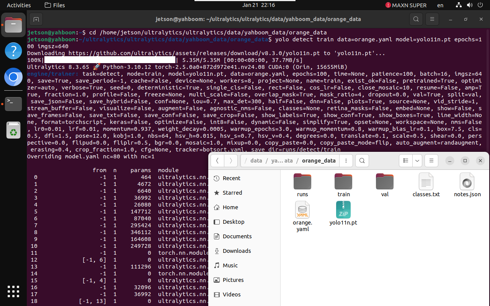This screenshot has height=306, width=490.
Task: Go back in the Files window
Action: pyautogui.click(x=217, y=161)
